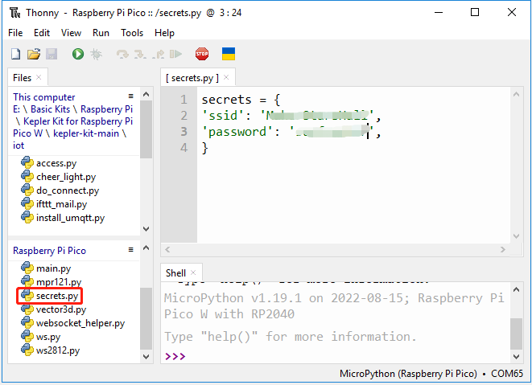Viewport: 532px width, 385px height.
Task: Close the Shell tab
Action: point(193,272)
